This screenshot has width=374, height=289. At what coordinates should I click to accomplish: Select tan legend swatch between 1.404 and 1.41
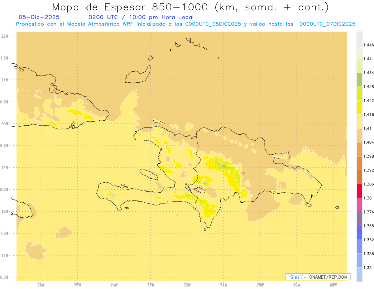pos(359,135)
